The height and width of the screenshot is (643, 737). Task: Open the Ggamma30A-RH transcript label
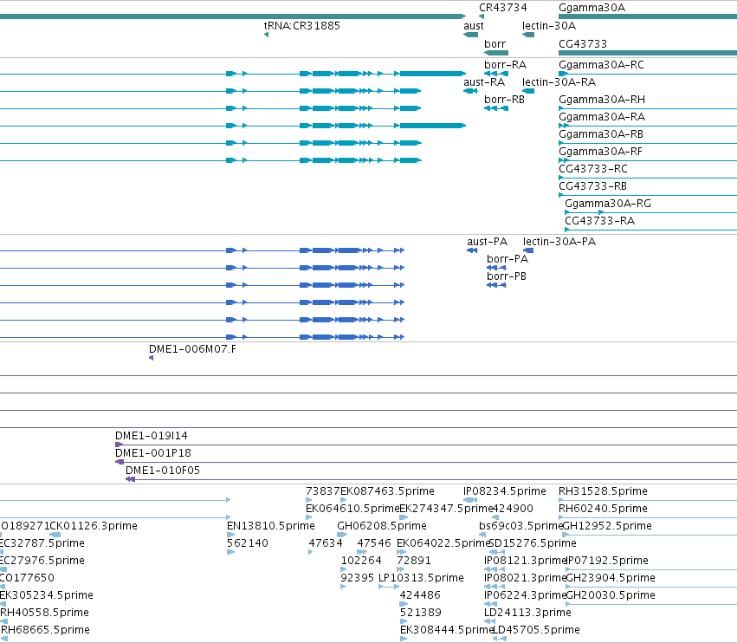click(x=602, y=100)
